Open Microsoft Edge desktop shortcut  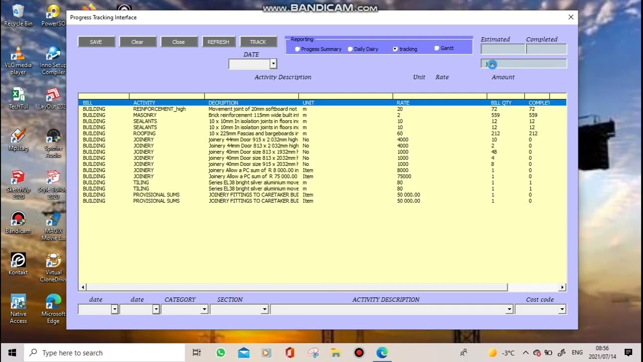click(53, 309)
